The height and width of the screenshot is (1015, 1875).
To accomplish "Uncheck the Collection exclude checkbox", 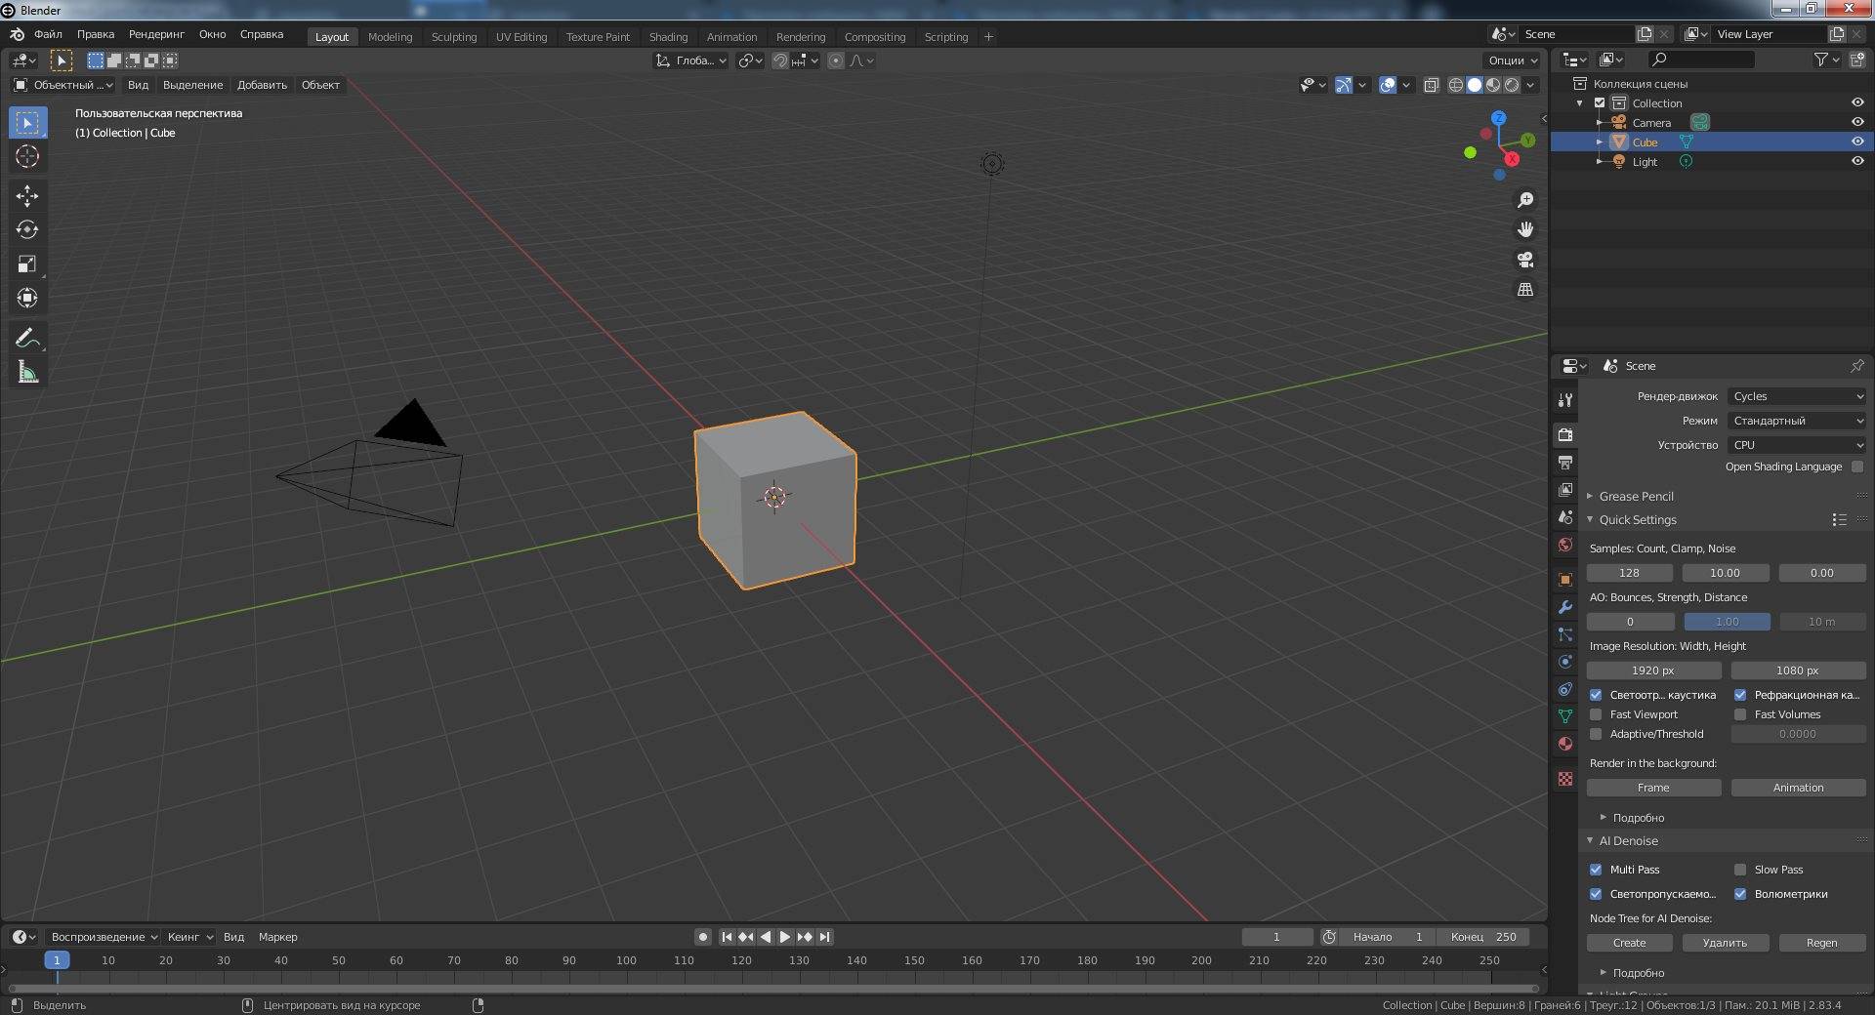I will 1600,102.
